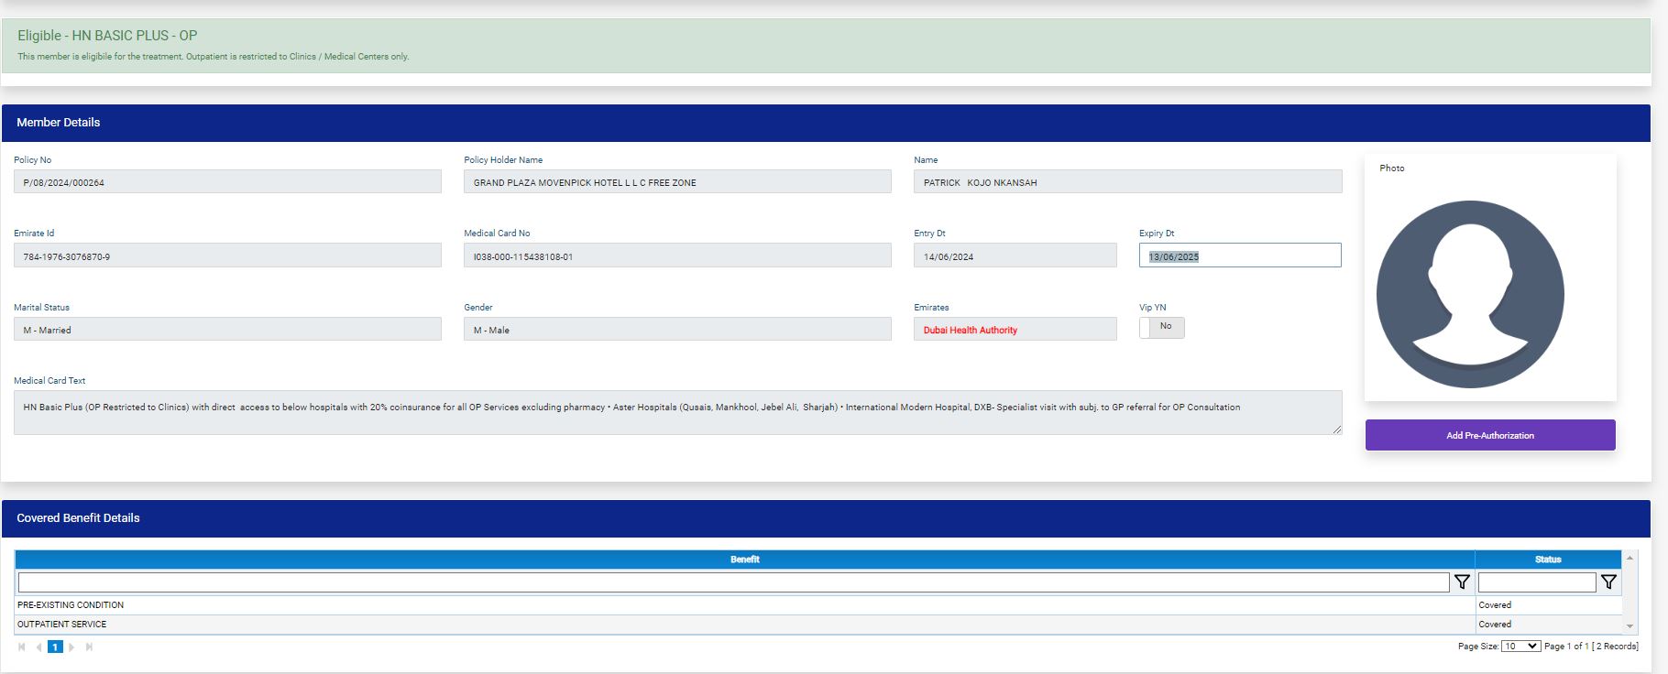The image size is (1668, 674).
Task: Click the Status column filter icon
Action: click(1608, 582)
